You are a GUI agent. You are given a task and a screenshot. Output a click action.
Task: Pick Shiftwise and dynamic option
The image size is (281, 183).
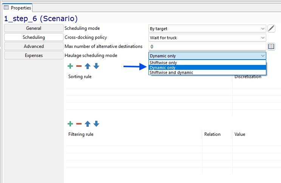[x=207, y=72]
